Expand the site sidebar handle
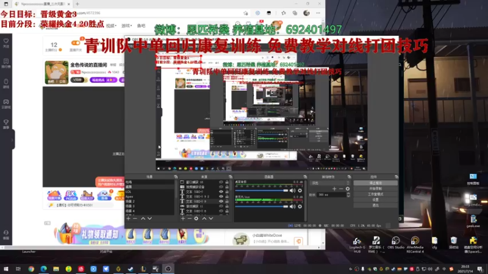Screen dimensions: 488x274 tap(12, 140)
